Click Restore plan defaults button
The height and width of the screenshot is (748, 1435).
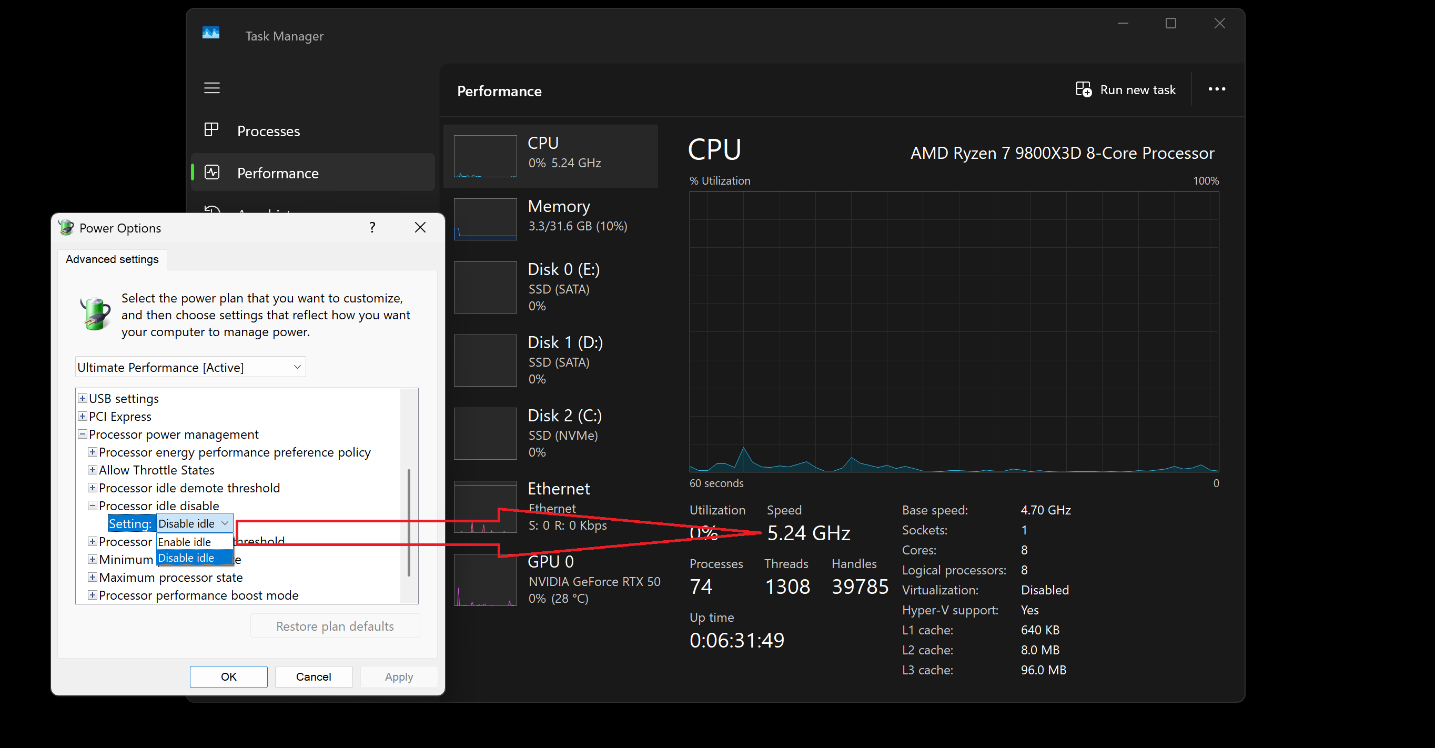(335, 626)
